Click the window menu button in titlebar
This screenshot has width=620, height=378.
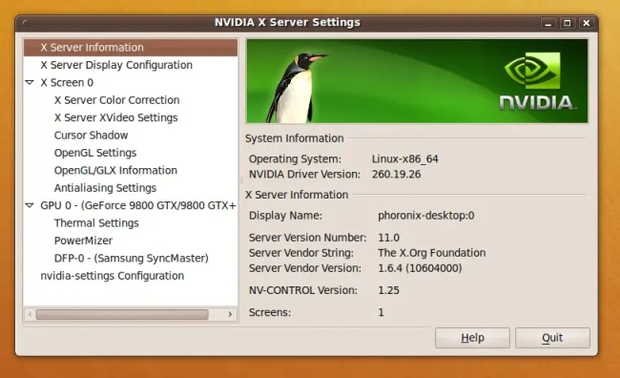[26, 23]
